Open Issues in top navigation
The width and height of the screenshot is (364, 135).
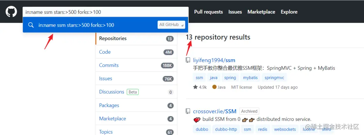coord(235,12)
